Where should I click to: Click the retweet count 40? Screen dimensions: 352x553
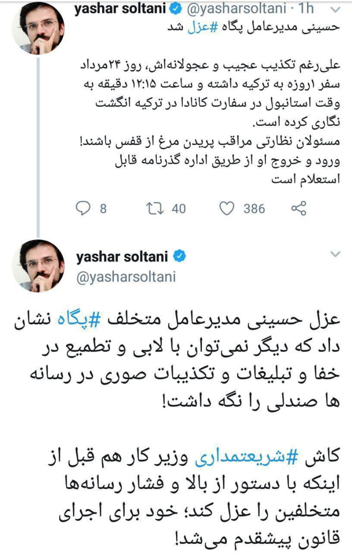pos(179,209)
